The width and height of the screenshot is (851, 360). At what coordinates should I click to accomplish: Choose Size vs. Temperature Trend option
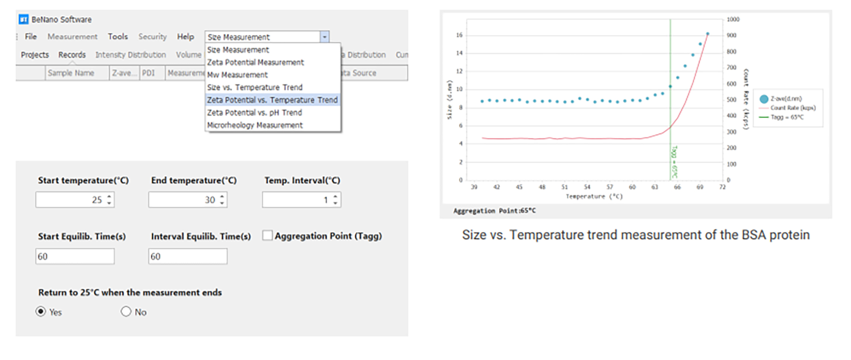pos(255,87)
